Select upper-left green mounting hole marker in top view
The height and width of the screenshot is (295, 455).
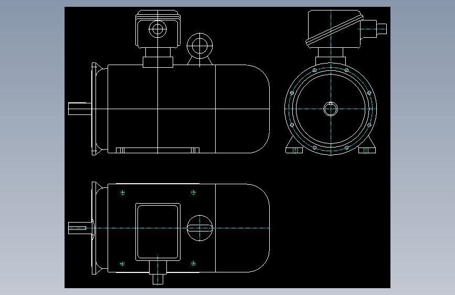click(122, 193)
